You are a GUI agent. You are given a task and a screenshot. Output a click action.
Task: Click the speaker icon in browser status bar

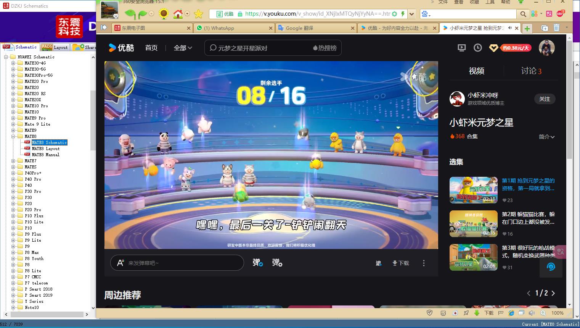(532, 313)
